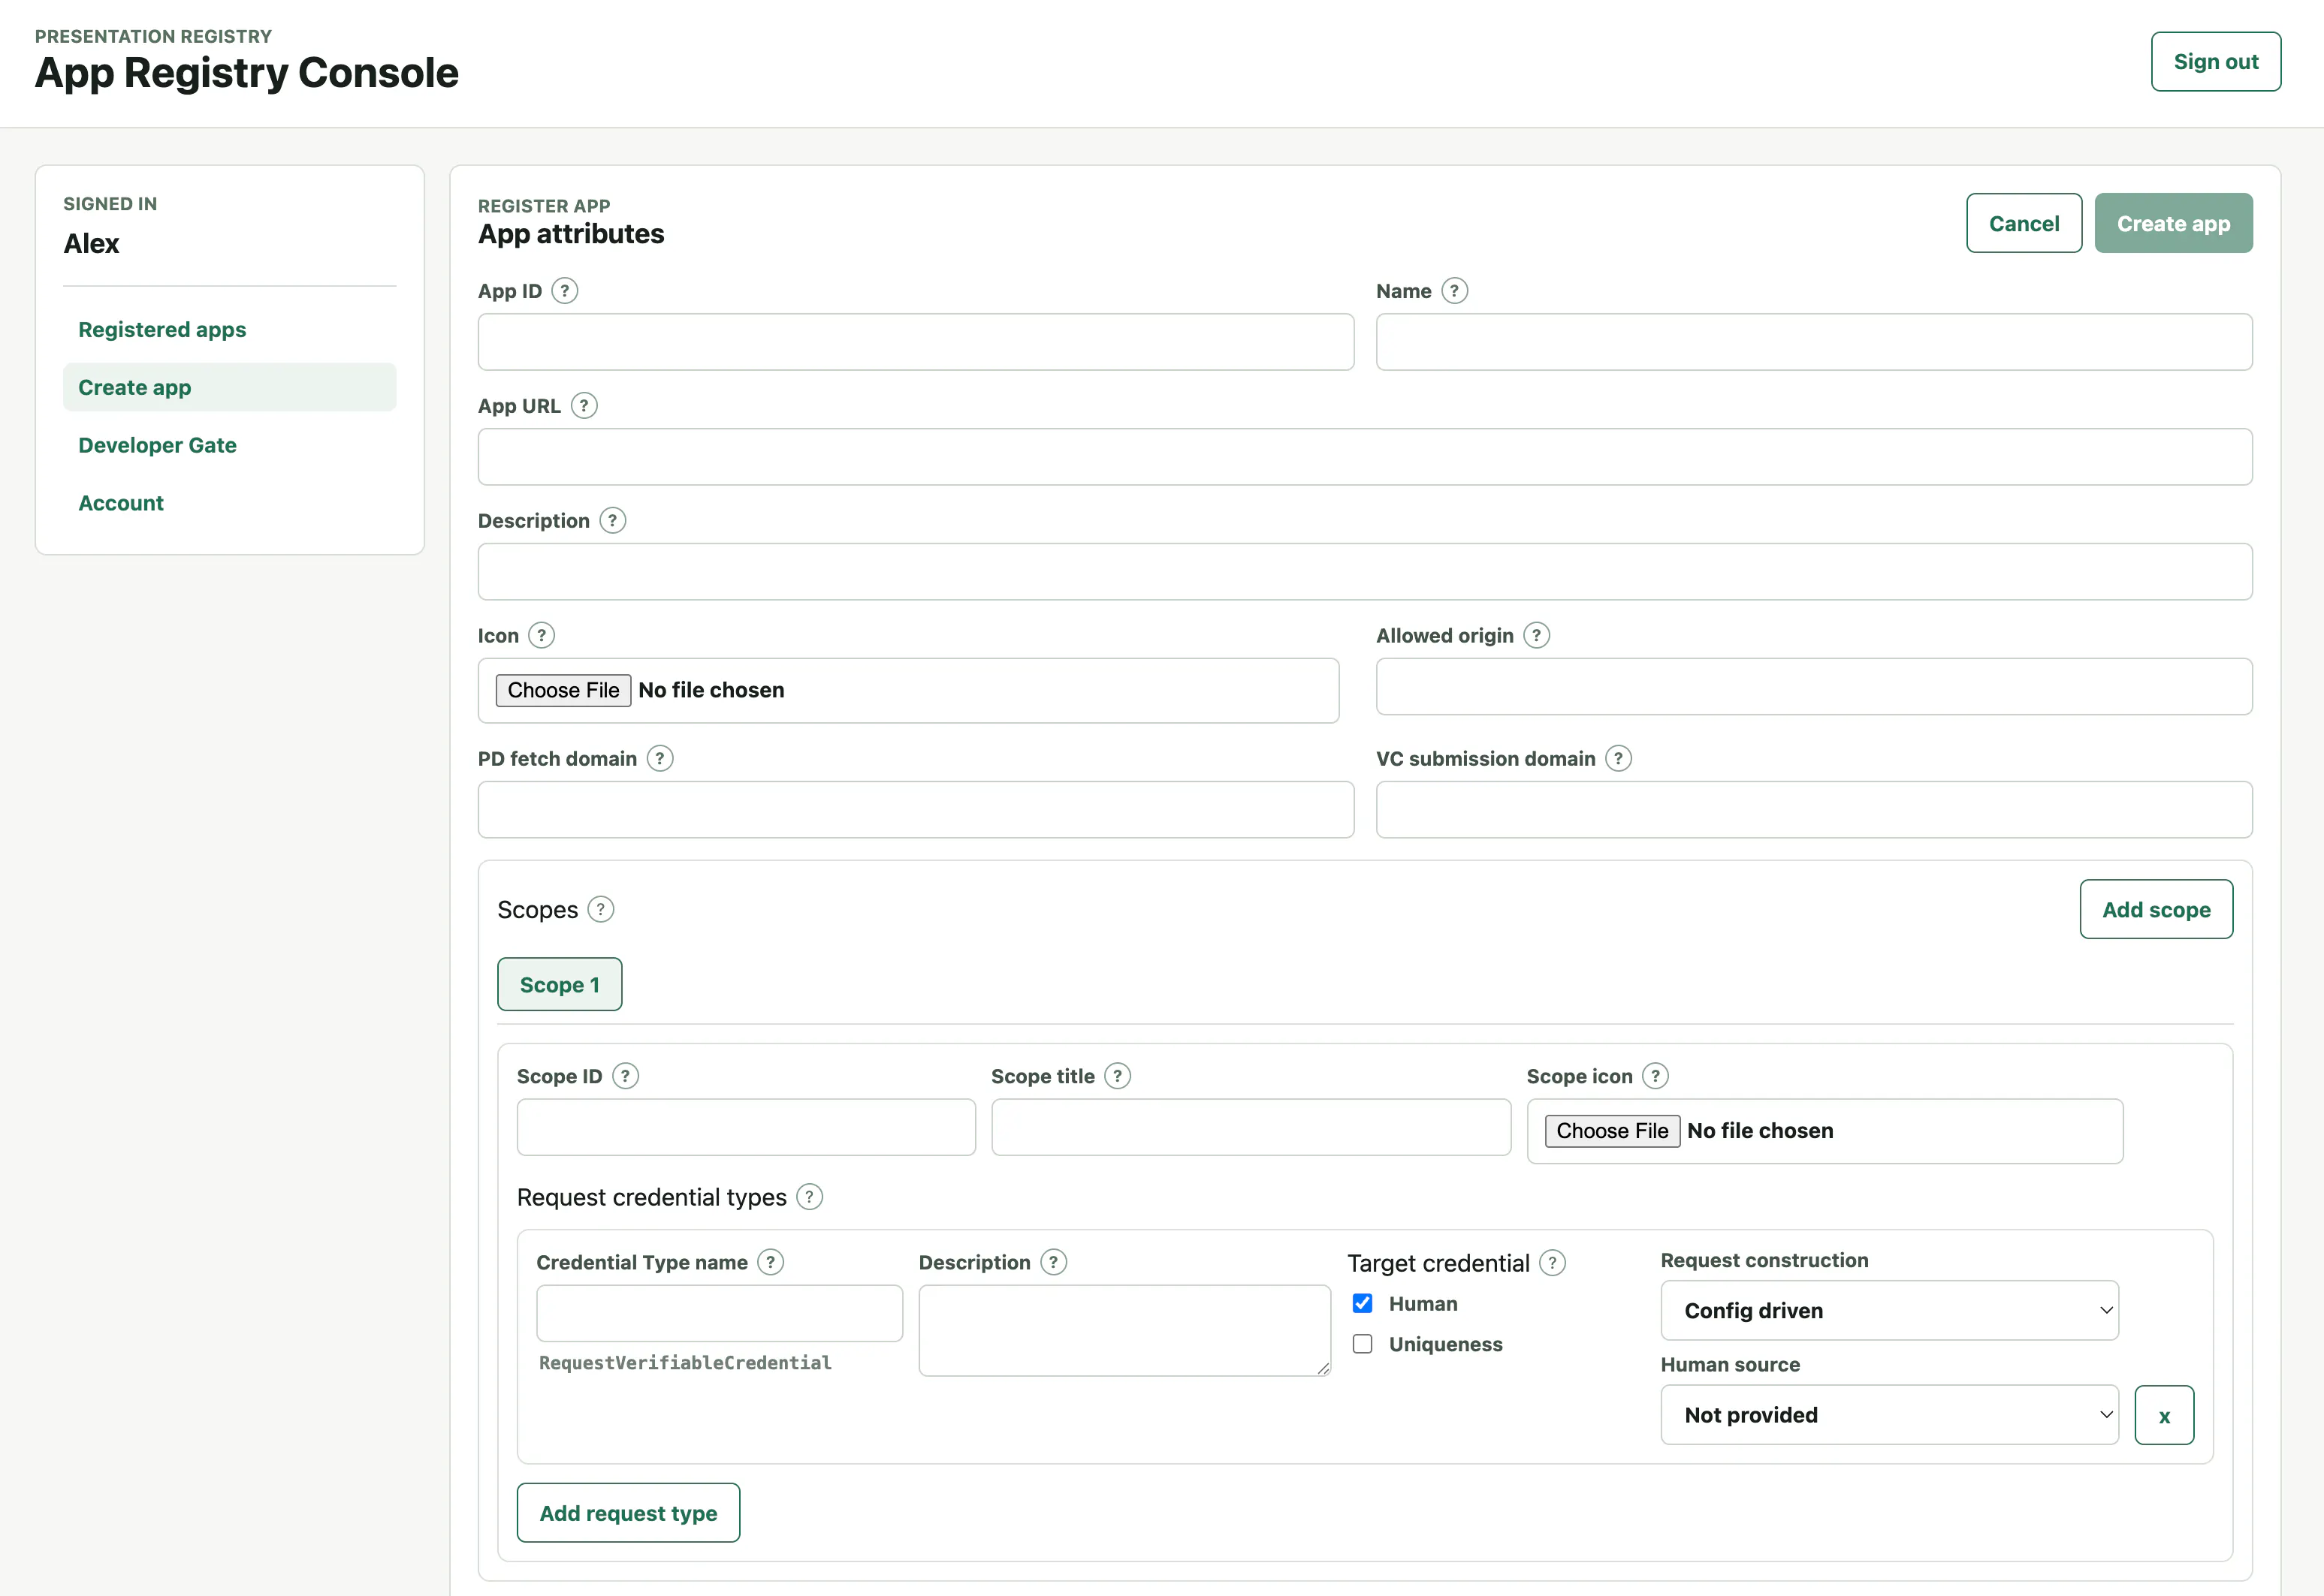Click the Sign out button
Viewport: 2324px width, 1596px height.
pyautogui.click(x=2215, y=62)
